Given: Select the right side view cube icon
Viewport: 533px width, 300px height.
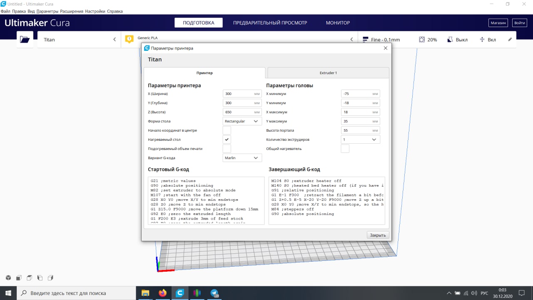Looking at the screenshot, I should click(x=50, y=277).
